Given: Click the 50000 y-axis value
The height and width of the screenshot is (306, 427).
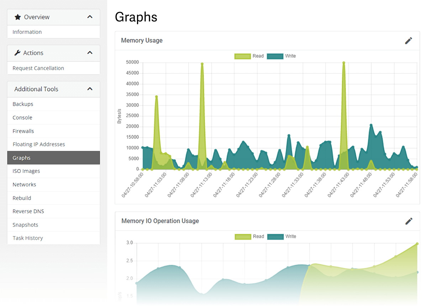Looking at the screenshot, I should (x=132, y=63).
